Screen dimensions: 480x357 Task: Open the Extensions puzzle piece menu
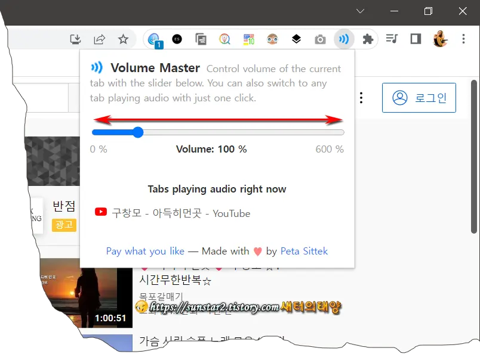[x=368, y=39]
